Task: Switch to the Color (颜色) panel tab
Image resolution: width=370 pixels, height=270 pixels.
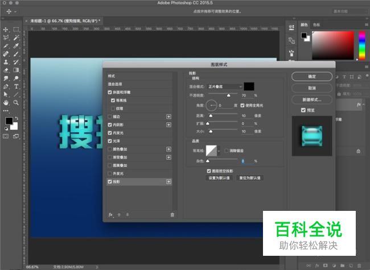Action: tap(304, 24)
